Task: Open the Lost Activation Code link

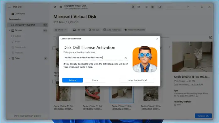Action: coord(137,80)
